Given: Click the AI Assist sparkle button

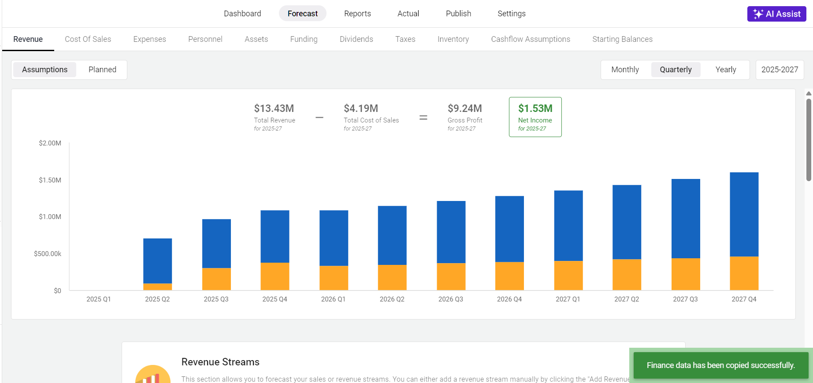Looking at the screenshot, I should tap(776, 14).
